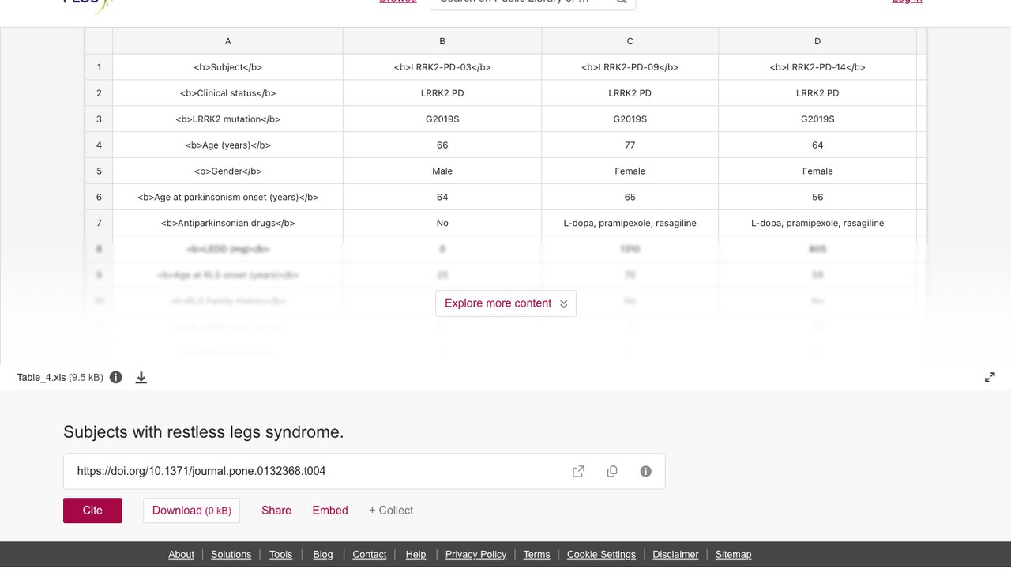Open the Disclaimer footer link
Screen dimensions: 1011x569
click(675, 555)
